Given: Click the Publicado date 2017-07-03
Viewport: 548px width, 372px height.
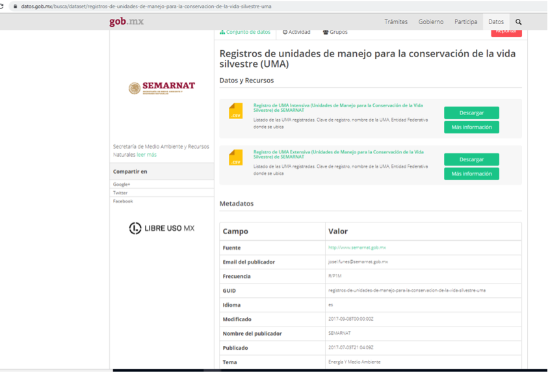Looking at the screenshot, I should (x=351, y=347).
